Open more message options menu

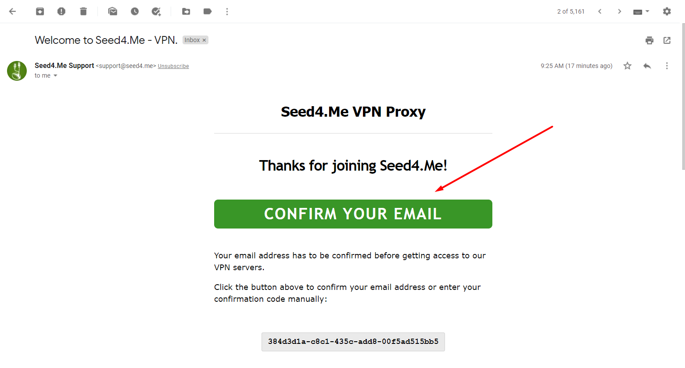pos(667,66)
